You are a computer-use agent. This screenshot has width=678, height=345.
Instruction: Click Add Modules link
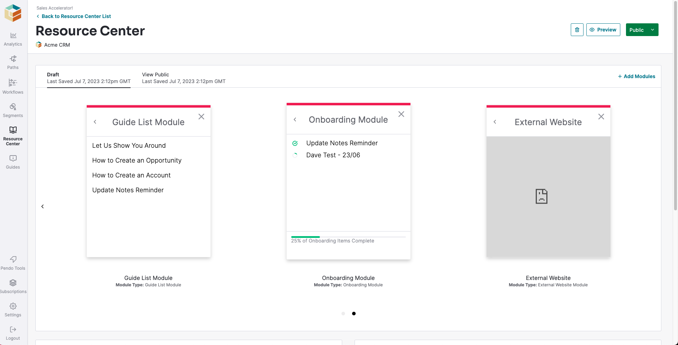(637, 76)
